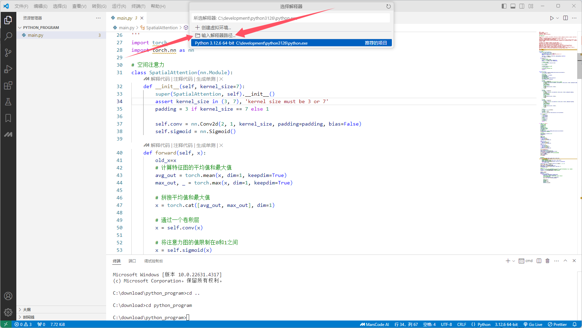Open the 运行(R) menu
The width and height of the screenshot is (582, 328).
[x=119, y=6]
